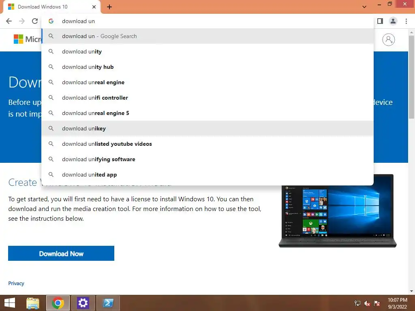The width and height of the screenshot is (415, 311).
Task: Click the Microsoft account sign-in icon
Action: pos(388,40)
